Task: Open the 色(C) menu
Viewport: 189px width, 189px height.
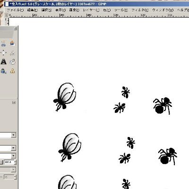Action: tap(107, 10)
